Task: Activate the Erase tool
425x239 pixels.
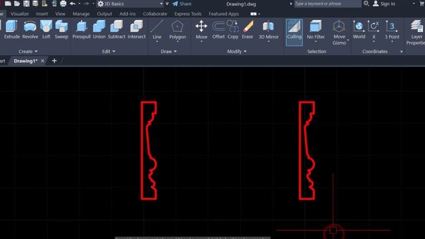Action: pyautogui.click(x=248, y=29)
